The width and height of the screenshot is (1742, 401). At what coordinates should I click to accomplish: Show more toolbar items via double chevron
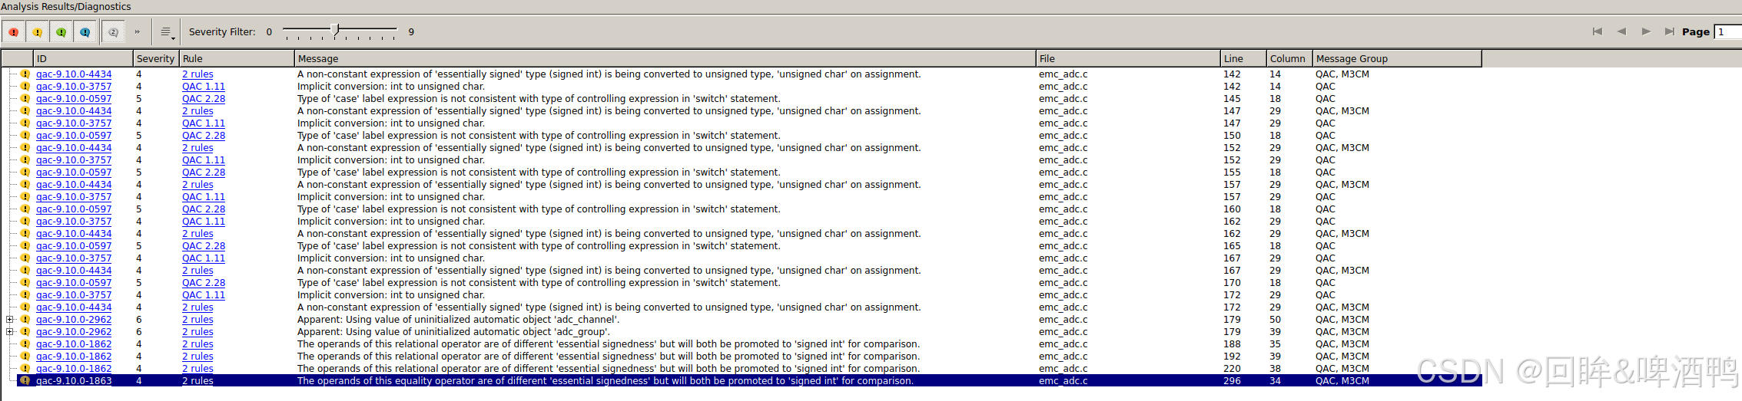click(138, 32)
